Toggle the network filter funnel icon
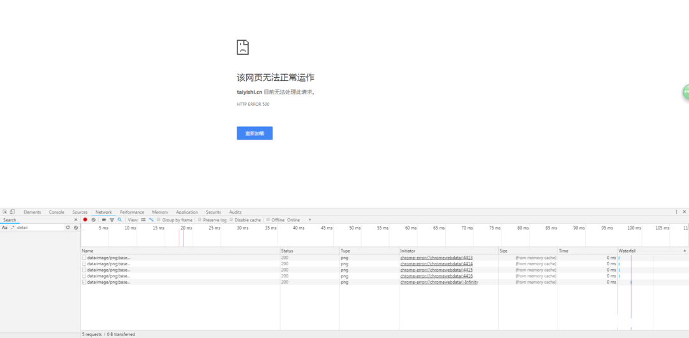Viewport: 689px width, 338px height. [x=112, y=220]
